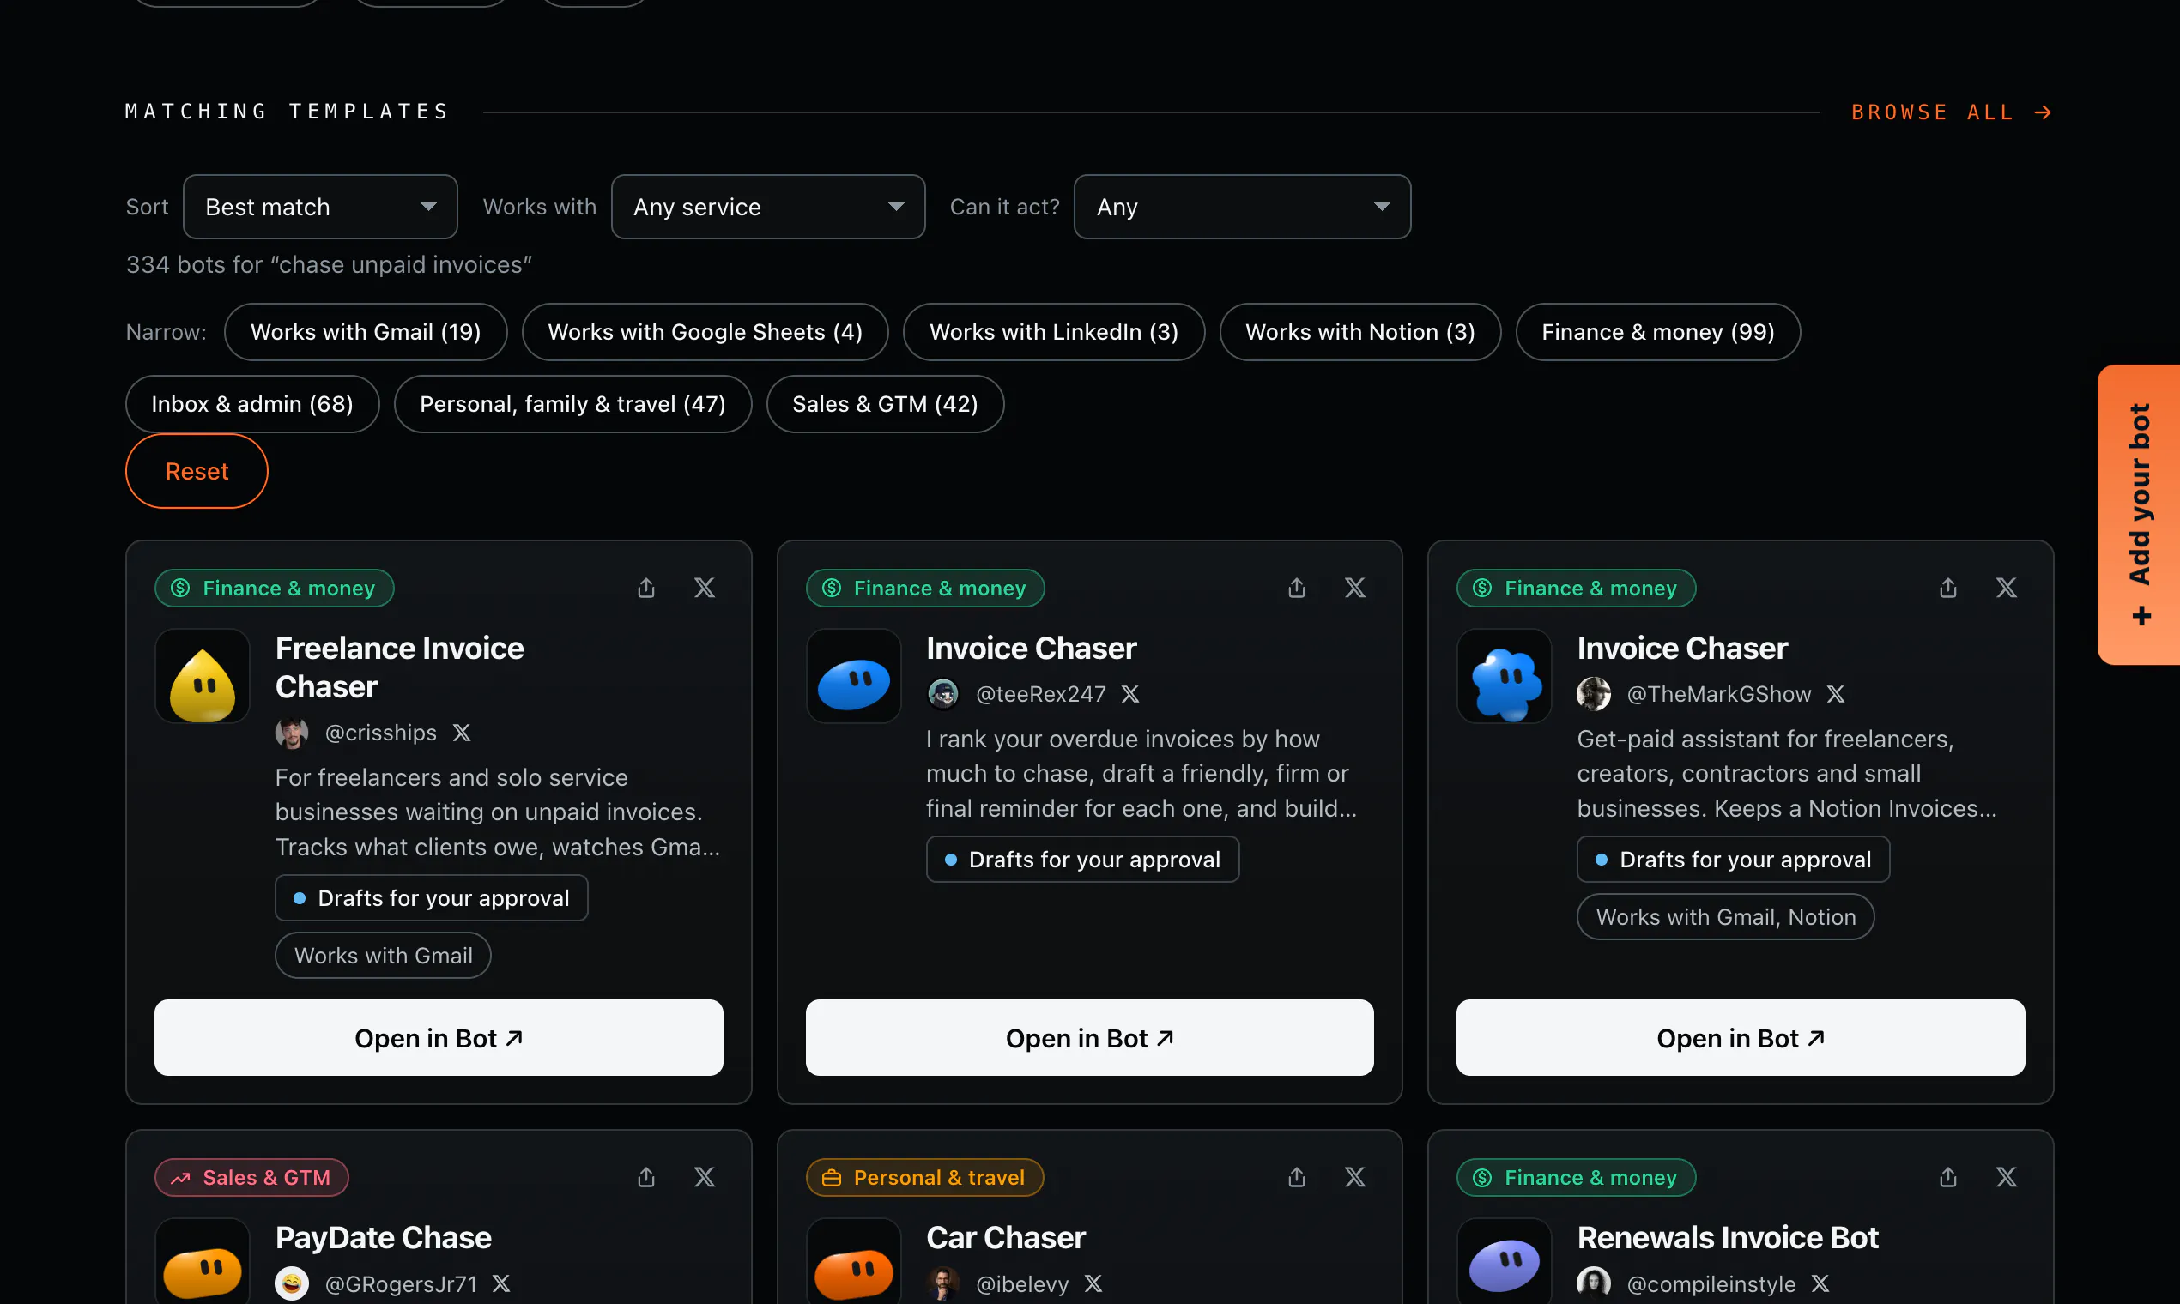Click X logo next to @TheMarkGShow
The width and height of the screenshot is (2180, 1304).
tap(1836, 694)
